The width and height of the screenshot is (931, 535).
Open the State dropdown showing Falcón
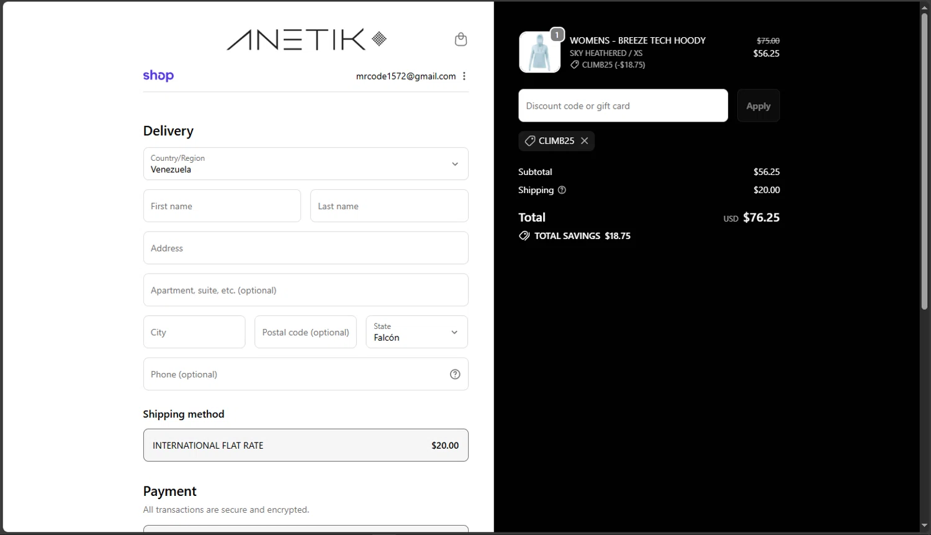click(417, 332)
